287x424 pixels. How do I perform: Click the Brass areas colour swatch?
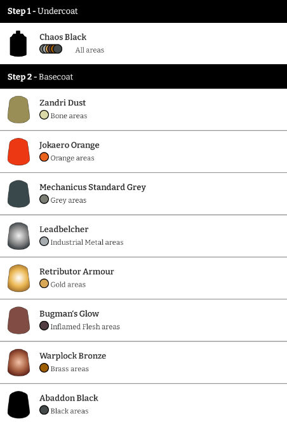44,368
